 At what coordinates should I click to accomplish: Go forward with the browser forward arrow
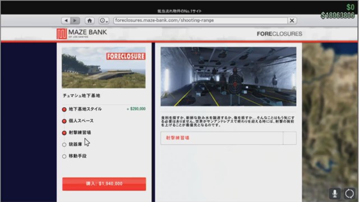75,21
